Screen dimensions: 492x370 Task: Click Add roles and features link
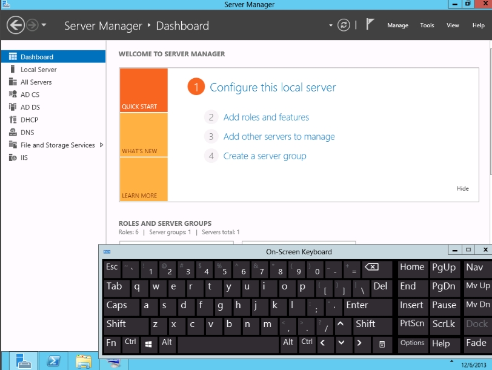[x=266, y=117]
